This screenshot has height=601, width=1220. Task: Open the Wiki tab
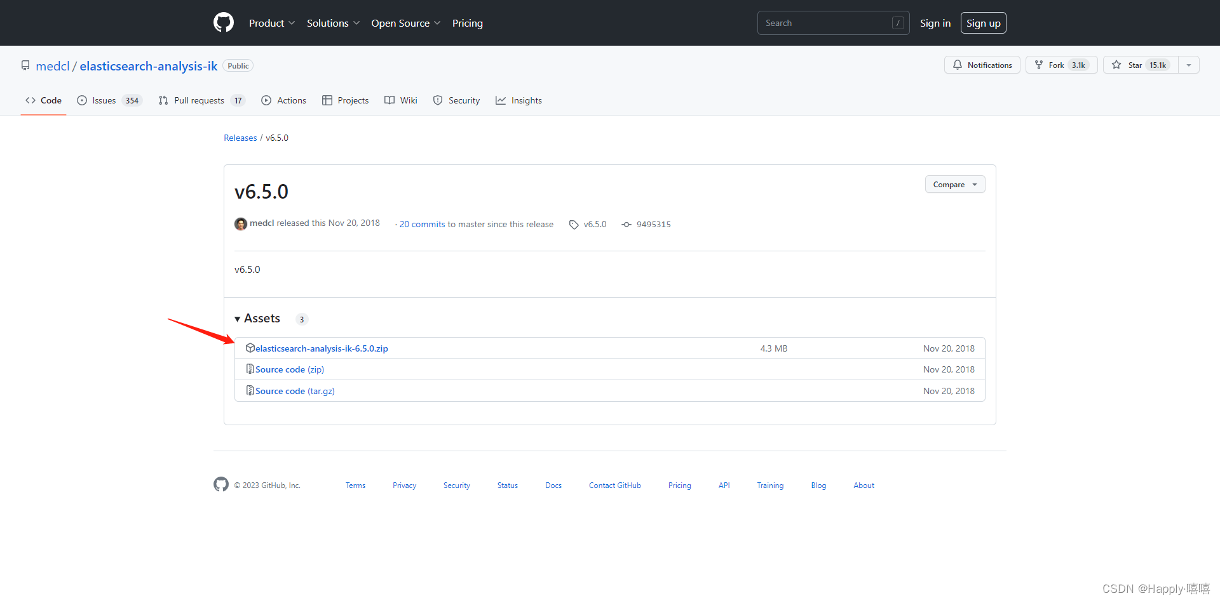(x=401, y=100)
